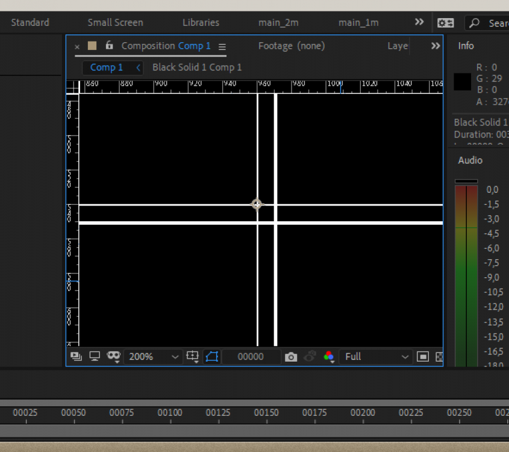
Task: Click Black Solid 1 Comp 1 breadcrumb
Action: (197, 67)
